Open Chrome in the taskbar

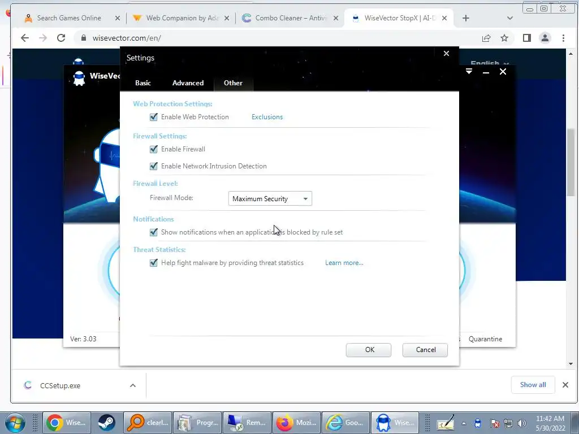point(67,423)
